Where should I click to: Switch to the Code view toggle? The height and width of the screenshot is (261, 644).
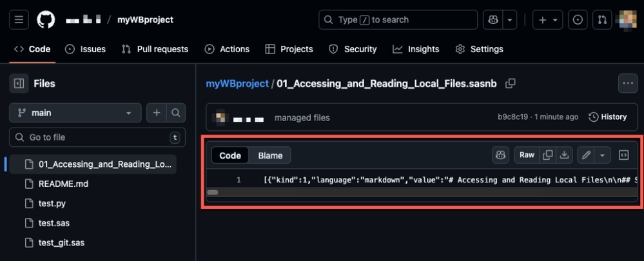pos(230,155)
